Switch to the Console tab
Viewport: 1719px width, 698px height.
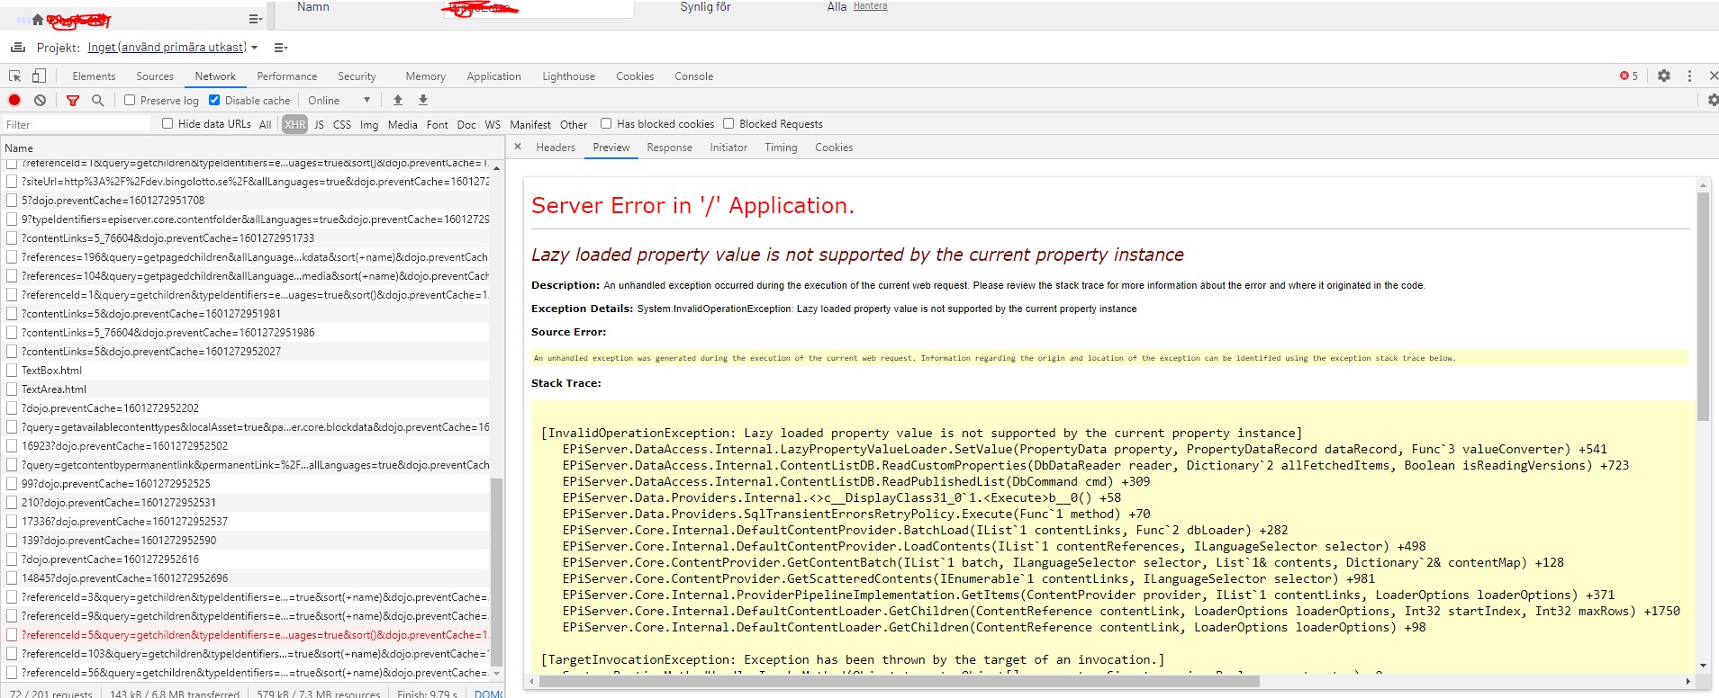click(x=693, y=76)
